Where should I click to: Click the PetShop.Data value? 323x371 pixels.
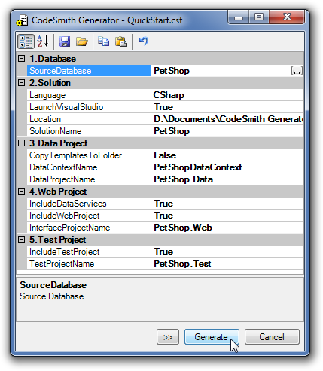point(183,179)
